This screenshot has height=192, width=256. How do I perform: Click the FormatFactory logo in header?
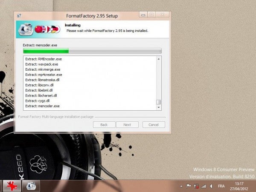click(x=26, y=29)
